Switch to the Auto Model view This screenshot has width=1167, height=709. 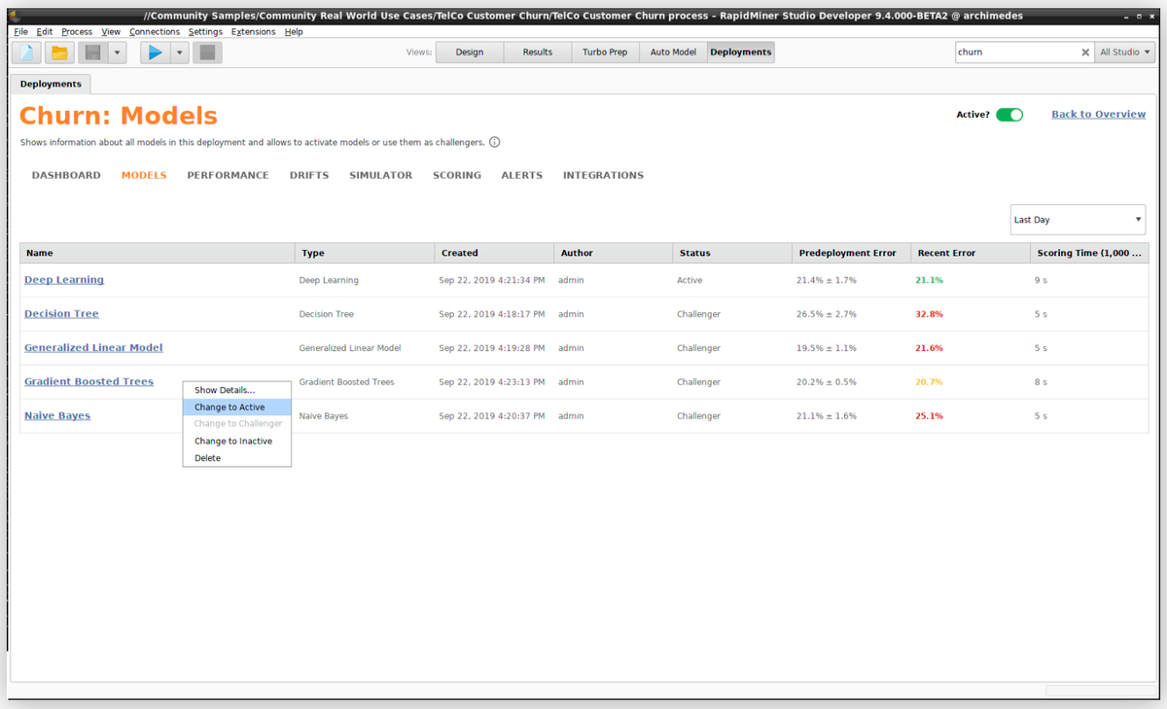(x=673, y=53)
